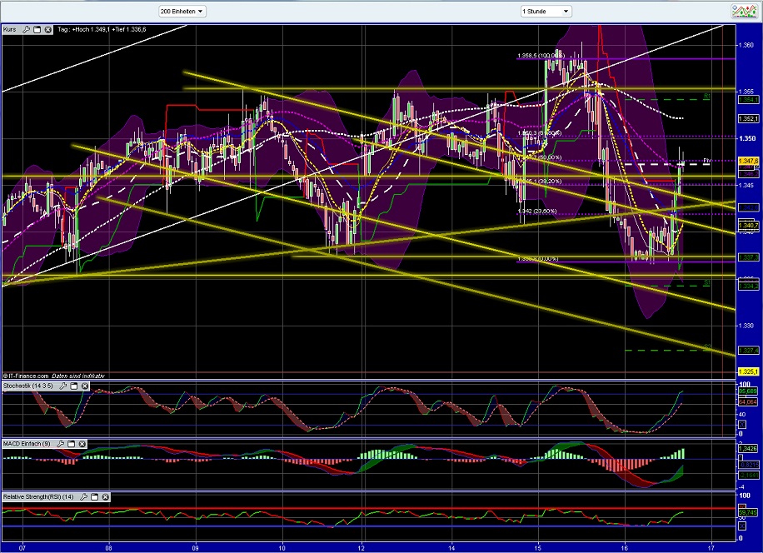
Task: Maximize the MACD Einfach panel
Action: (71, 444)
